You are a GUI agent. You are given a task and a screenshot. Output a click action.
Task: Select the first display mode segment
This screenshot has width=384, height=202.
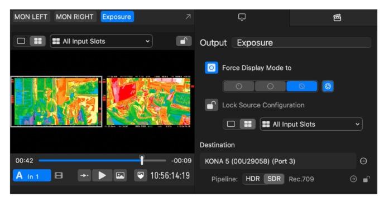click(x=239, y=86)
